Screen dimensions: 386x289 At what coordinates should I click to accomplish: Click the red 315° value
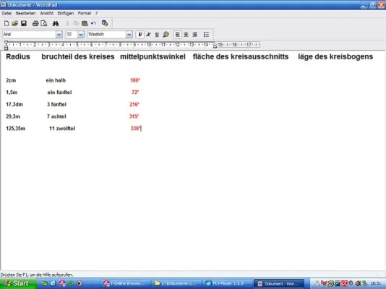pyautogui.click(x=134, y=116)
